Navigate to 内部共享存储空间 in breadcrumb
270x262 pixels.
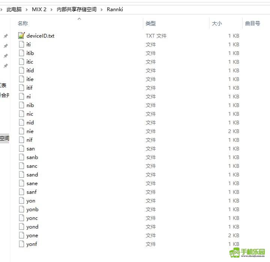click(x=76, y=9)
